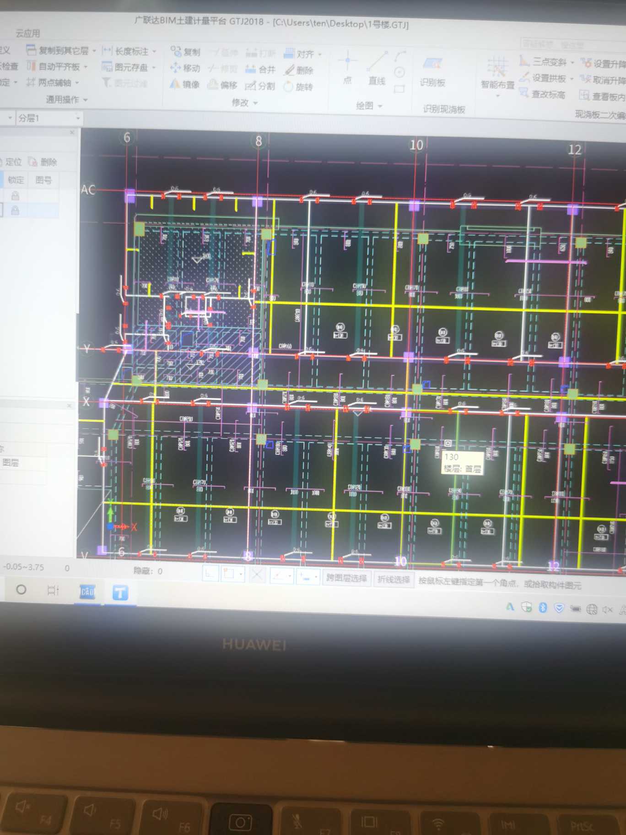Click the arc drawing tool icon

click(400, 56)
